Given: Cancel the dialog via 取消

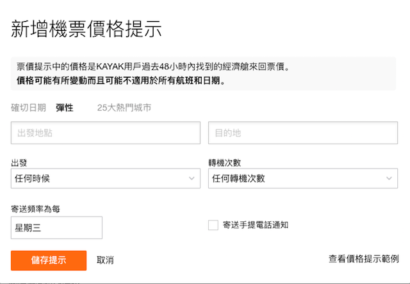Looking at the screenshot, I should (105, 260).
